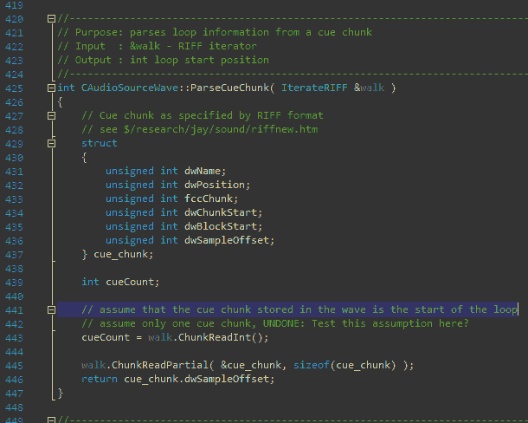The height and width of the screenshot is (423, 528).
Task: Click dwSampleOffset in the struct declaration
Action: [x=227, y=240]
